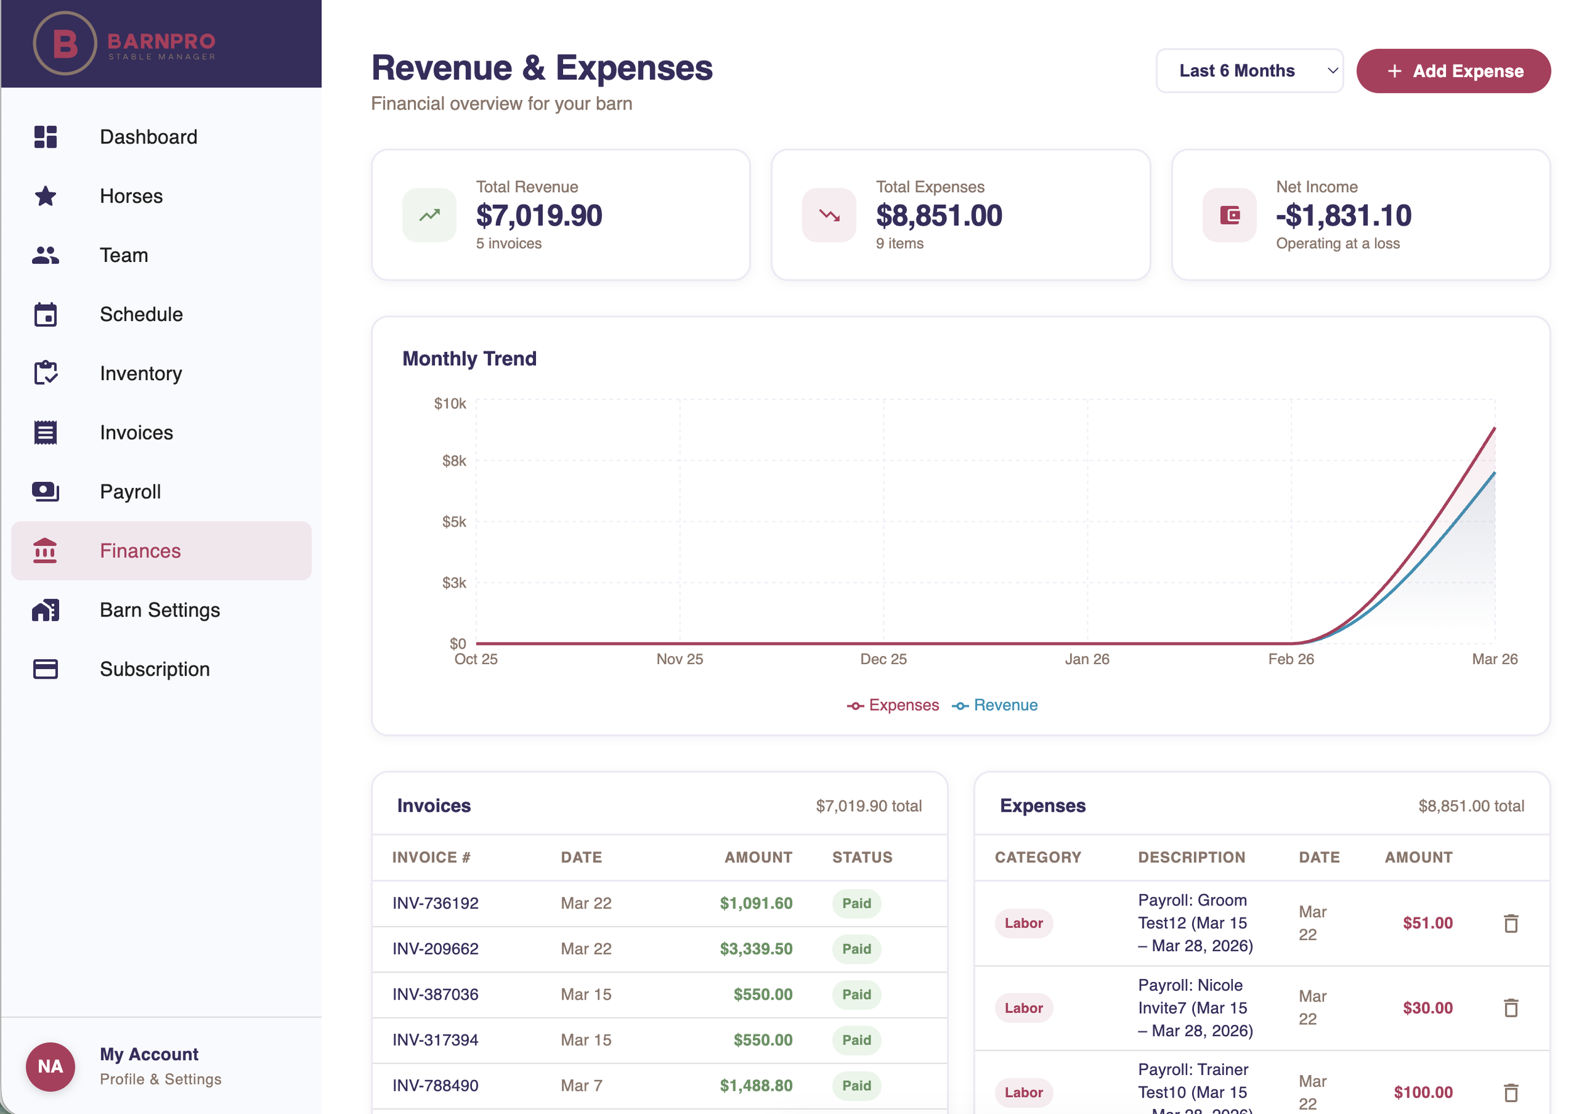Open the Team section icon
Viewport: 1571px width, 1114px height.
pos(45,255)
